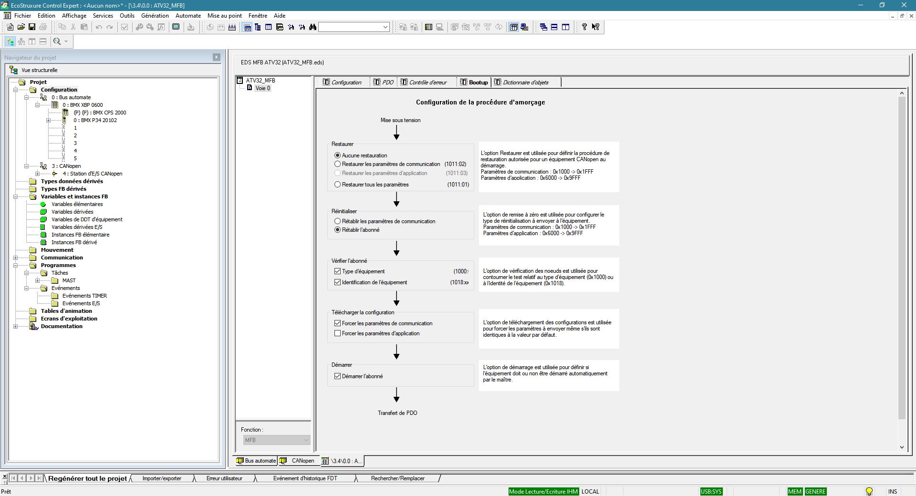Expand the Communication tree node
This screenshot has width=916, height=496.
(x=16, y=258)
